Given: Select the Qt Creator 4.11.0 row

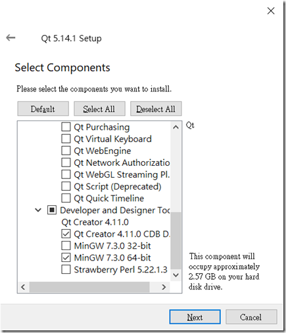Looking at the screenshot, I should (95, 222).
